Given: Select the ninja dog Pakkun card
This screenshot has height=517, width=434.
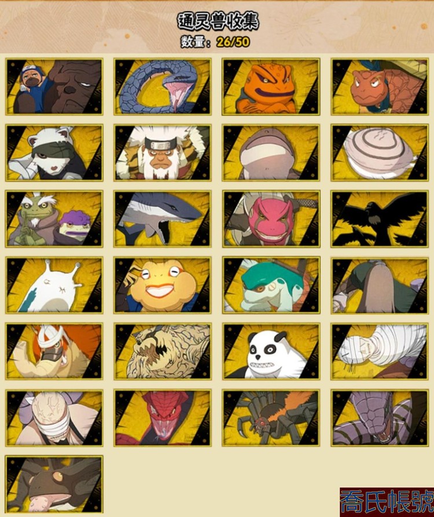Looking at the screenshot, I should pyautogui.click(x=54, y=87).
